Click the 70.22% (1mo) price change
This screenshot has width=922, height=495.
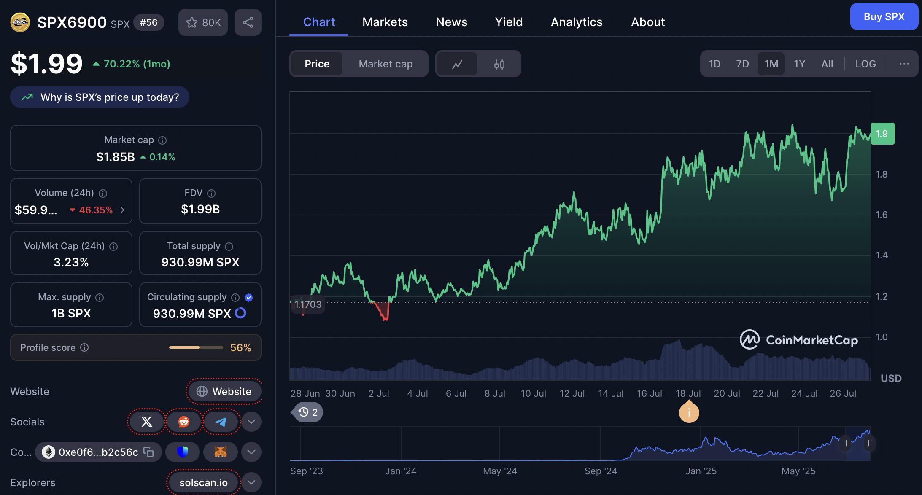point(132,64)
